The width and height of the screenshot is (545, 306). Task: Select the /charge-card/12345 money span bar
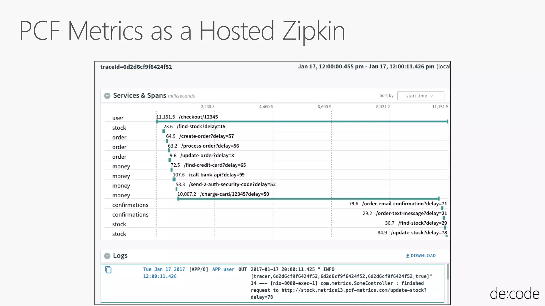[x=308, y=198]
